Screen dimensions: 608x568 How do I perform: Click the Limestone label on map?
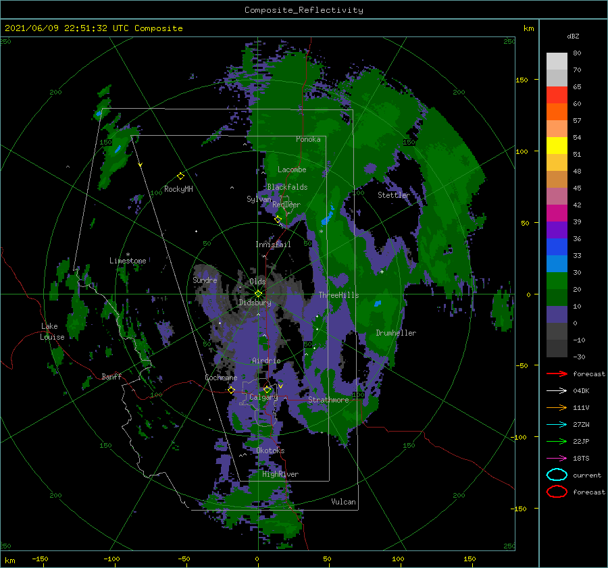[x=128, y=261]
